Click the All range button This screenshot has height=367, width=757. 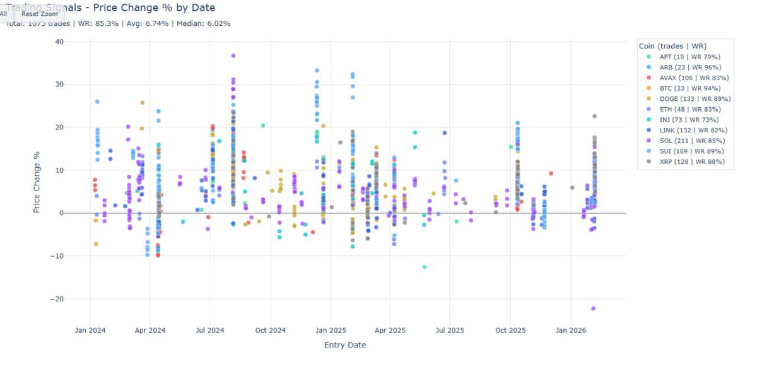6,13
